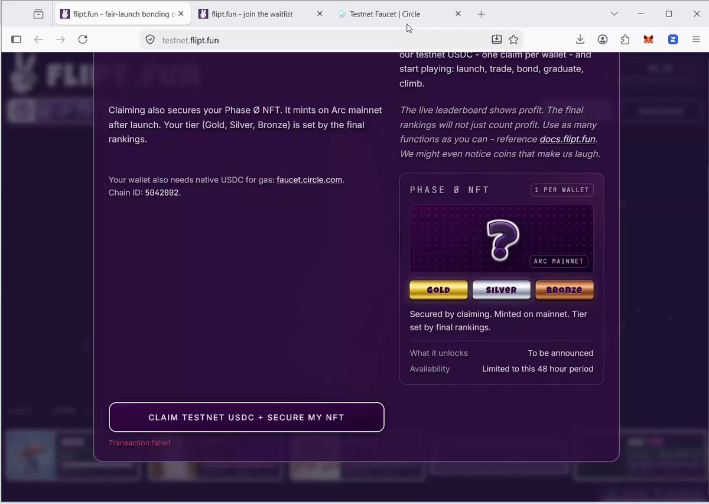Screen dimensions: 709x504
Task: Click the 'To be announced' value
Action: pyautogui.click(x=561, y=353)
